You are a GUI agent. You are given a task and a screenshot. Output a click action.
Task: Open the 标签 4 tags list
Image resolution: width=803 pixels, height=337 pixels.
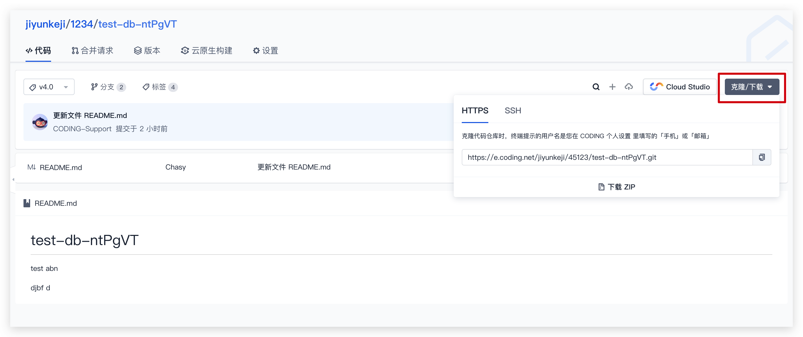tap(160, 87)
